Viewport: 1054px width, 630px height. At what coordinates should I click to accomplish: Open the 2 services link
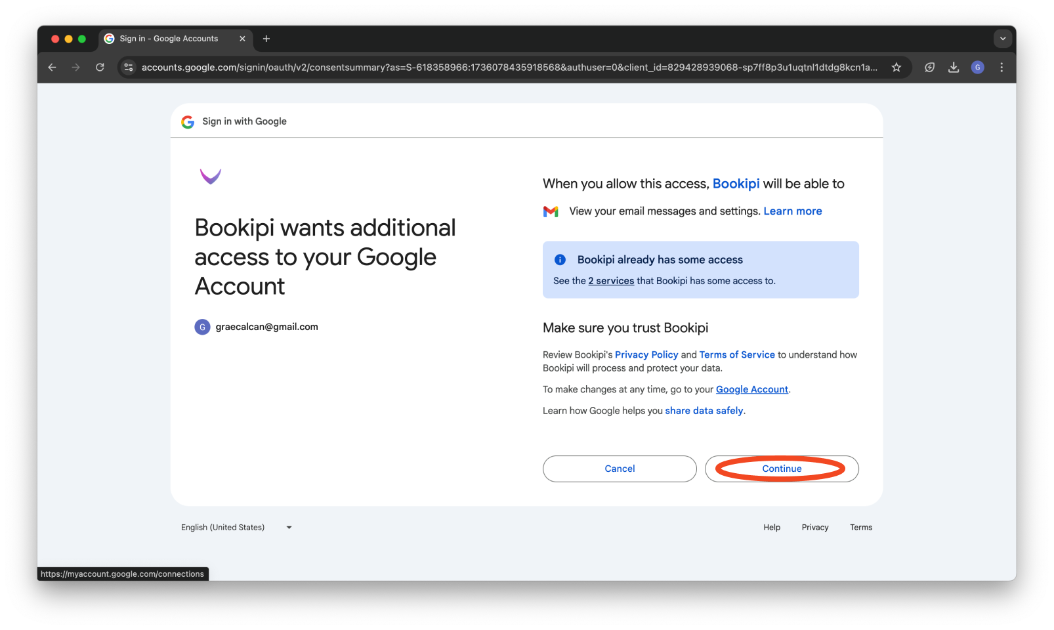point(611,280)
